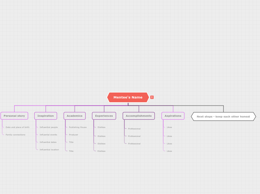Select the 'Producer' topic under Academics
This screenshot has height=194, width=260.
[74, 135]
